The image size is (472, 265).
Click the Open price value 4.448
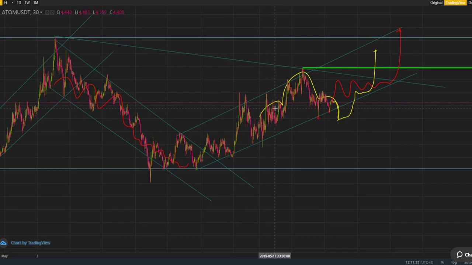click(66, 13)
